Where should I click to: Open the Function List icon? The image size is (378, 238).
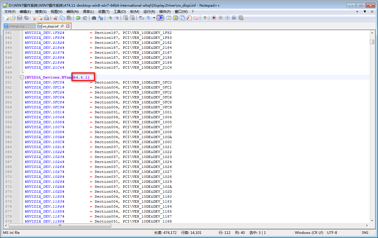tap(189, 18)
